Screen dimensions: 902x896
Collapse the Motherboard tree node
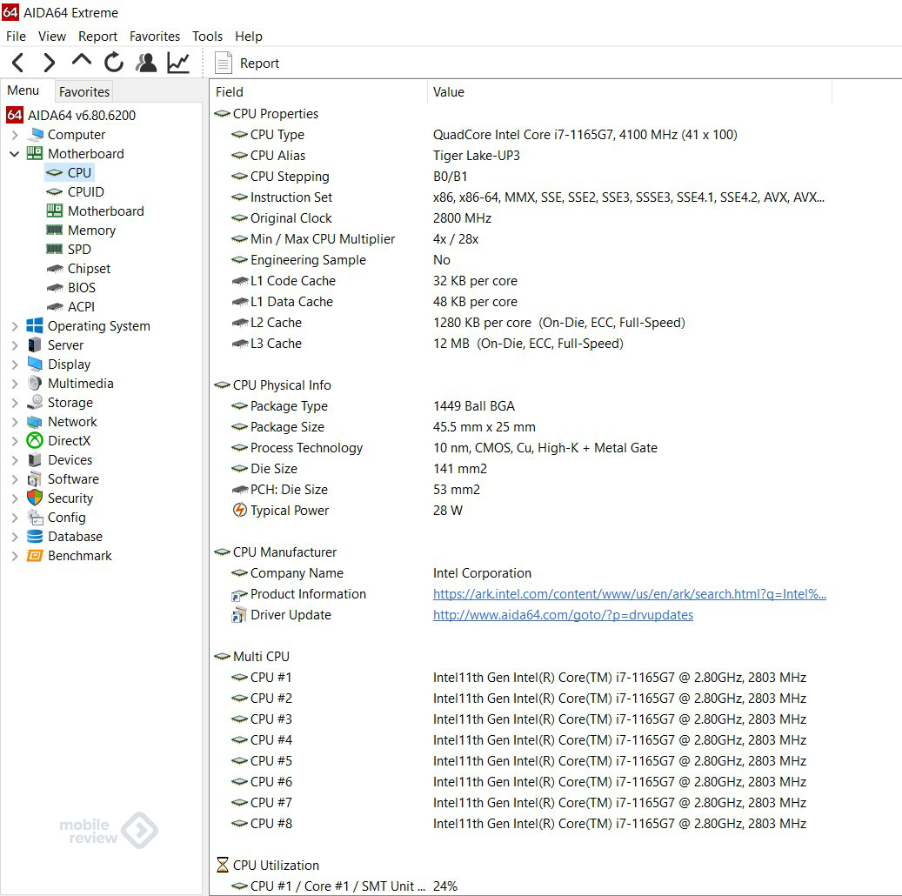tap(15, 154)
